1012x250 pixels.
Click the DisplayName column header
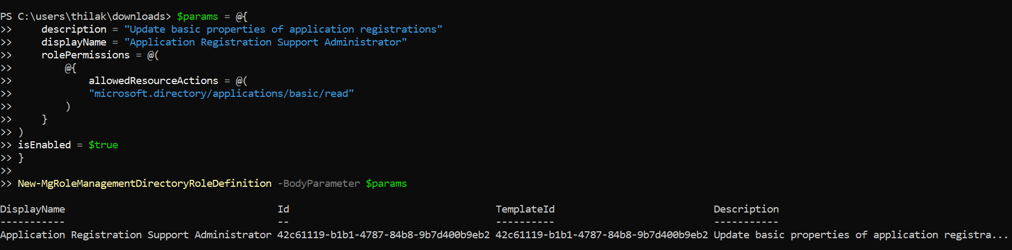[x=32, y=209]
